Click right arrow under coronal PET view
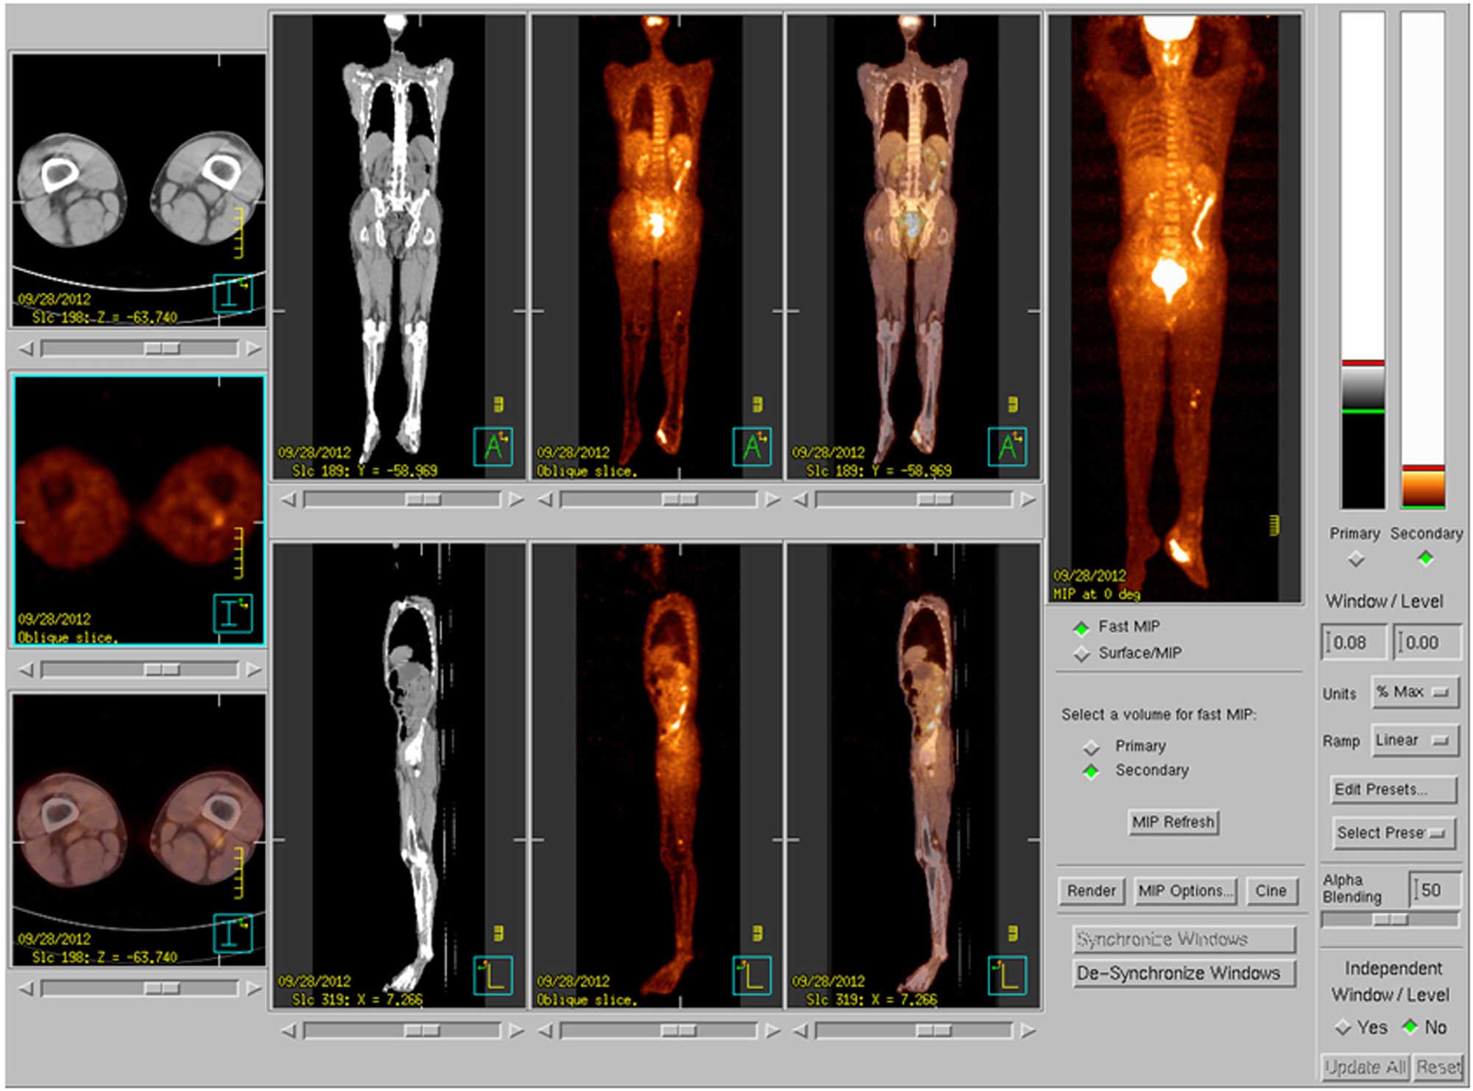 click(x=772, y=500)
